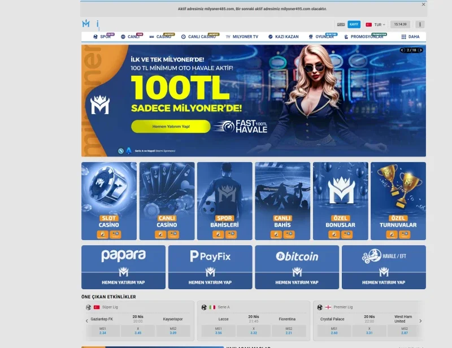The height and width of the screenshot is (348, 452).
Task: Select MS1 2.60 odds for Crystal Palace
Action: pos(334,330)
